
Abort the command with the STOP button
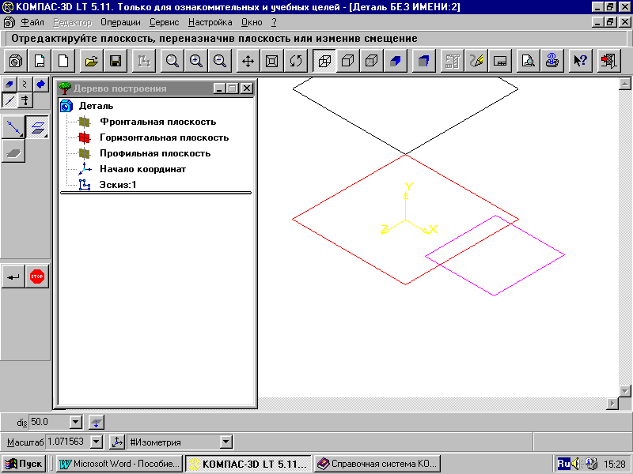click(x=37, y=276)
